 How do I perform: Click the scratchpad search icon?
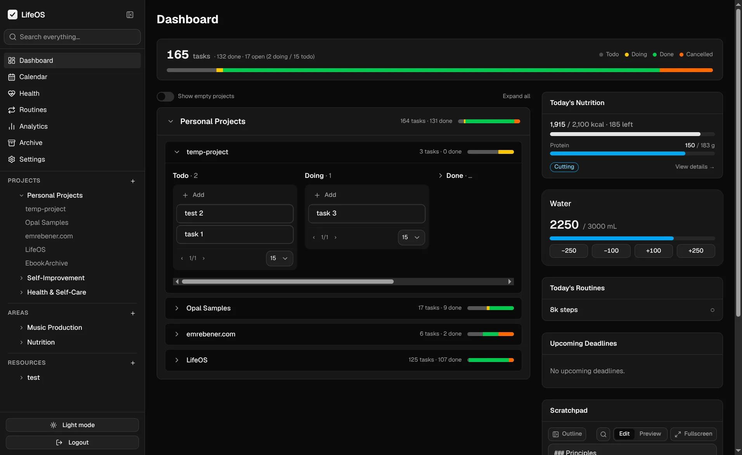tap(603, 434)
